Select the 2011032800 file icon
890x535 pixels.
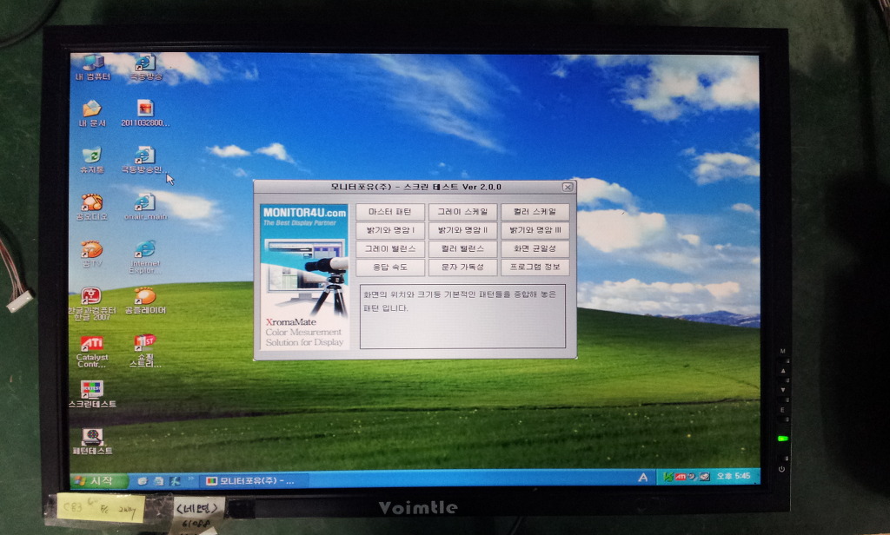[145, 114]
